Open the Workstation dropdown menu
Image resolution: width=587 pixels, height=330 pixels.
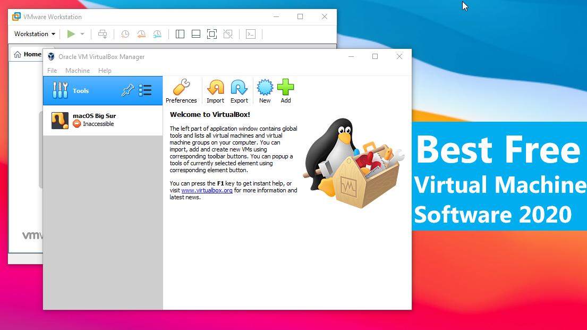(x=33, y=33)
